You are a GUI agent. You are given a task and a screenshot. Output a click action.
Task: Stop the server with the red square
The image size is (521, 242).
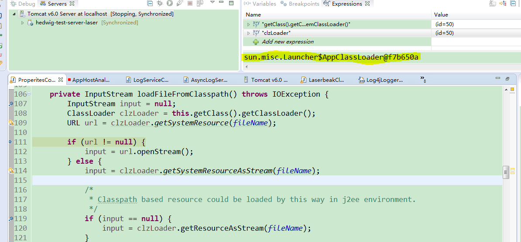(190, 3)
